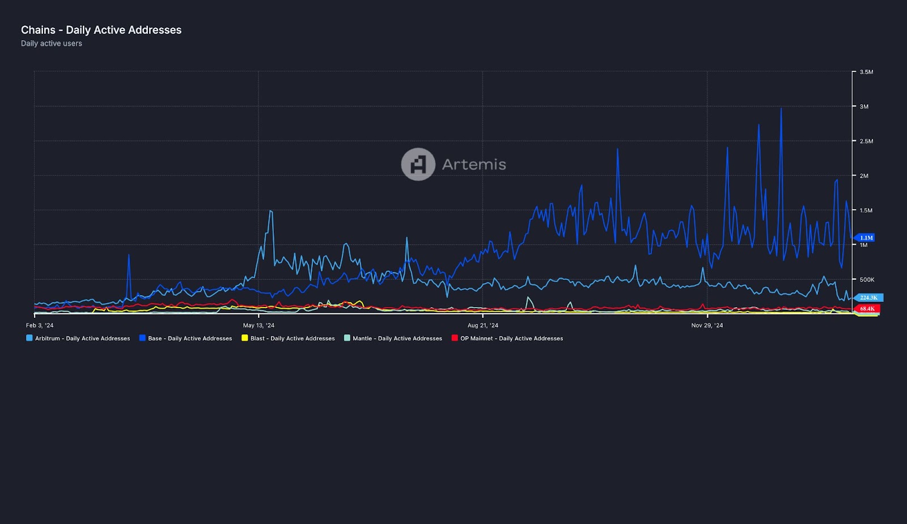Click the May 13, '24 axis date label

pos(258,325)
